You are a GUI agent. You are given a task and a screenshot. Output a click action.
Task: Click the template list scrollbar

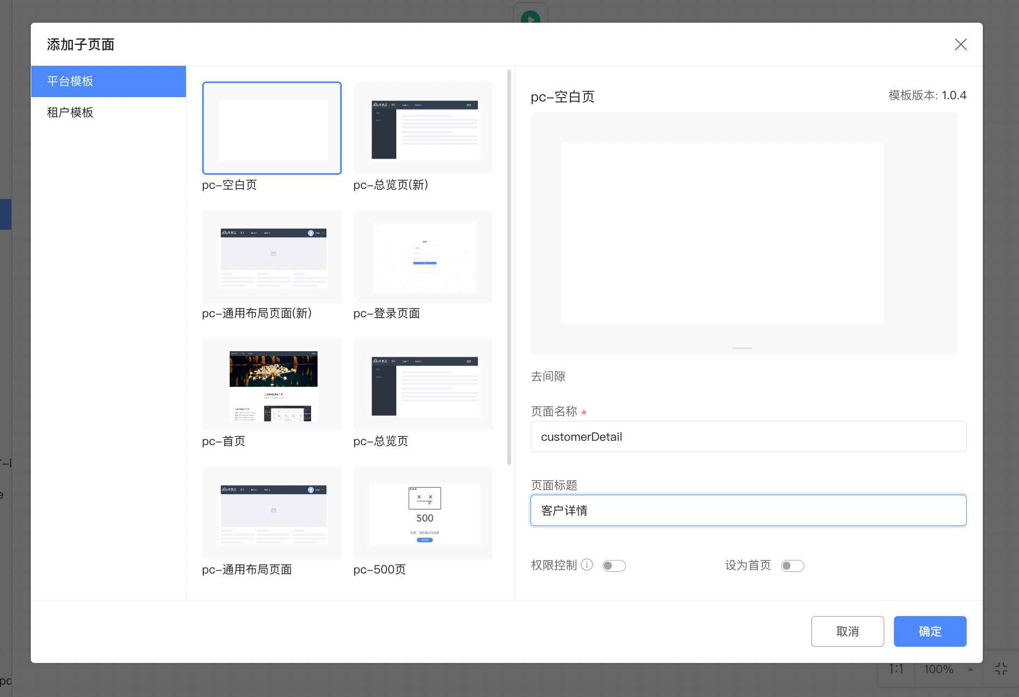point(509,267)
